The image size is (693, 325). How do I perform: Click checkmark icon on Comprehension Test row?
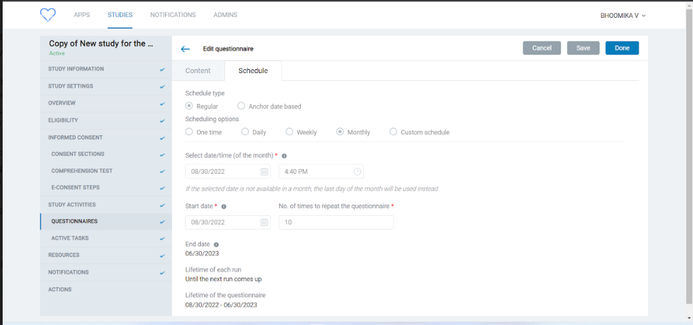[163, 171]
